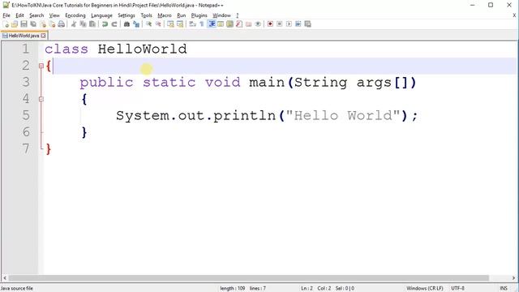Click Run Macro Multiple Times icon
Viewport: 519px width, 292px height.
pos(298,24)
